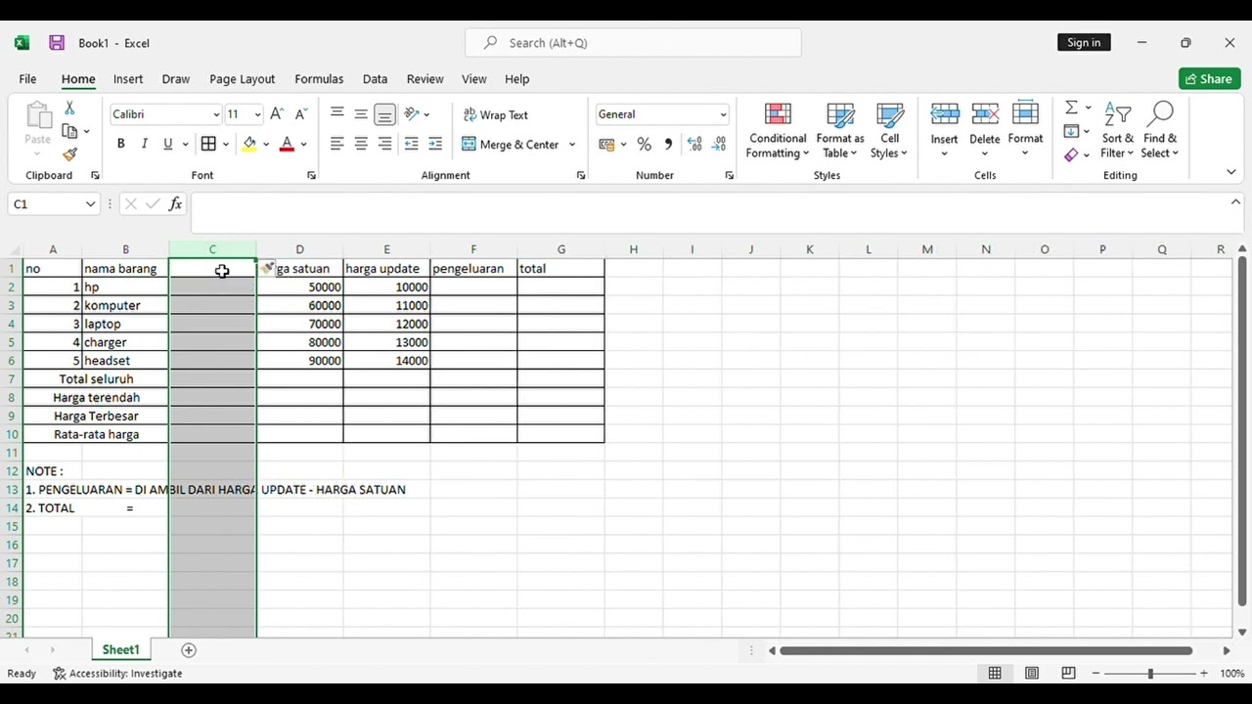The image size is (1252, 704).
Task: Click the Share button
Action: [1209, 79]
